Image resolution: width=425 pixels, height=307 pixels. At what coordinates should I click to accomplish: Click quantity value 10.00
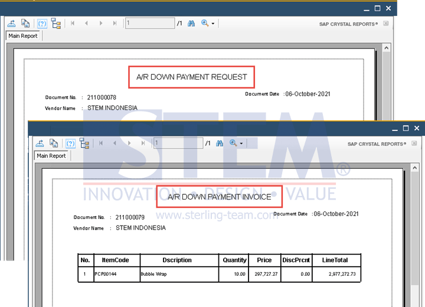(x=240, y=274)
